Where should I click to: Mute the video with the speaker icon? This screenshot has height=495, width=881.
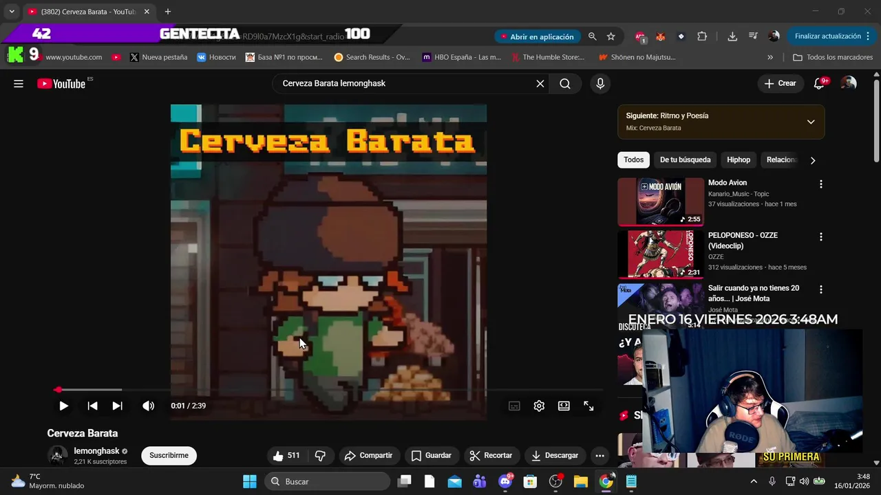click(x=148, y=406)
